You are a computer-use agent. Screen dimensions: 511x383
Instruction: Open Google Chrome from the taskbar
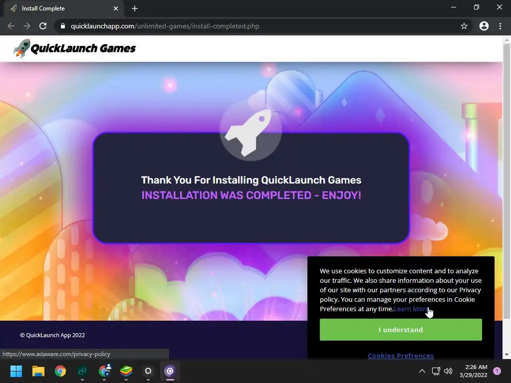60,371
